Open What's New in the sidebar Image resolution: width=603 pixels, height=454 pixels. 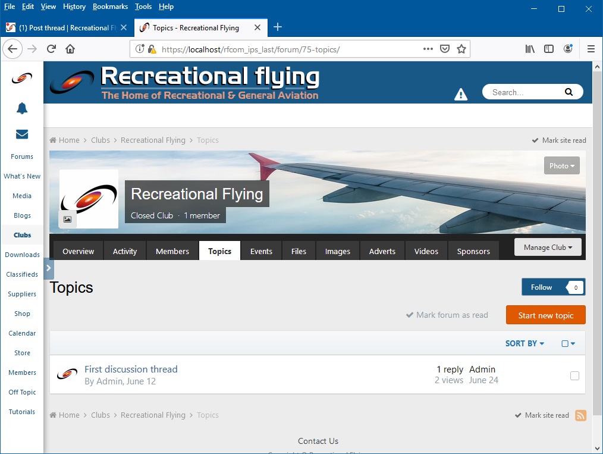coord(22,176)
